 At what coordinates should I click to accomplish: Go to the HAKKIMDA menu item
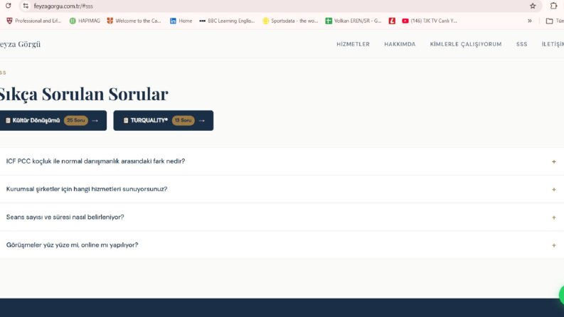400,44
